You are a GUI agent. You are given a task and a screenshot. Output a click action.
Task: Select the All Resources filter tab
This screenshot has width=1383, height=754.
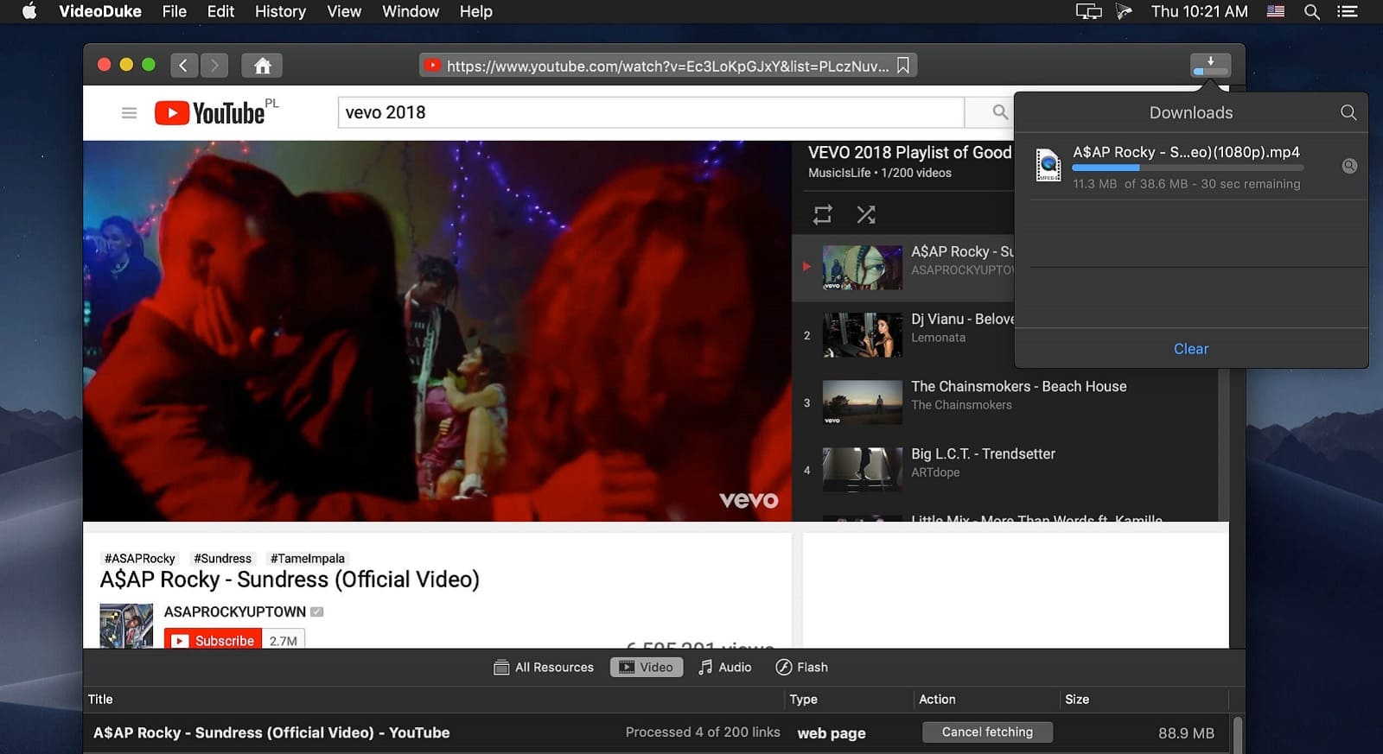(x=544, y=667)
